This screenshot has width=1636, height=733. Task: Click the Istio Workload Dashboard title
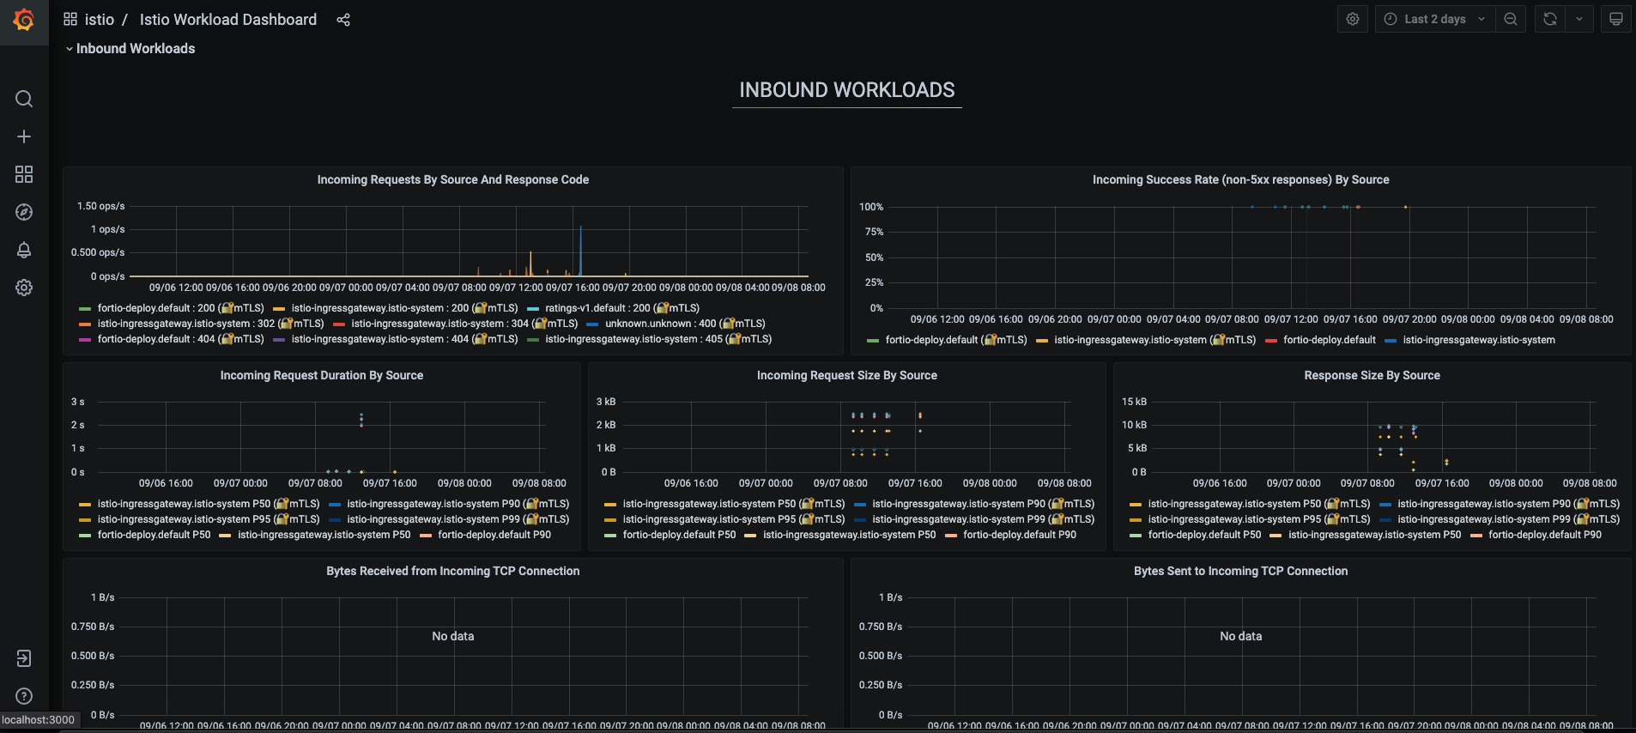[x=227, y=20]
